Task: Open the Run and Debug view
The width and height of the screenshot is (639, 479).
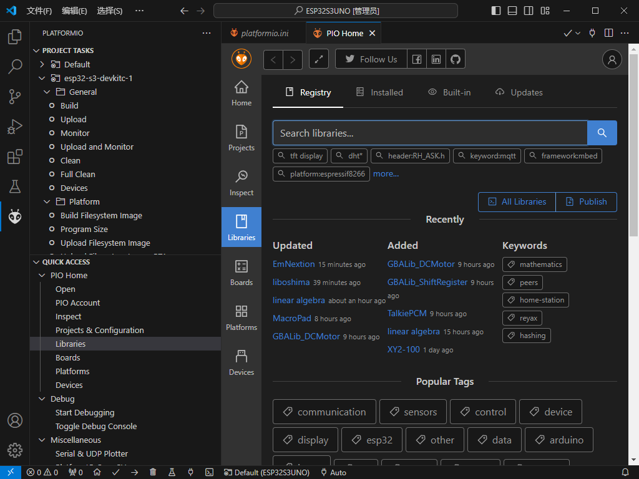Action: tap(15, 127)
